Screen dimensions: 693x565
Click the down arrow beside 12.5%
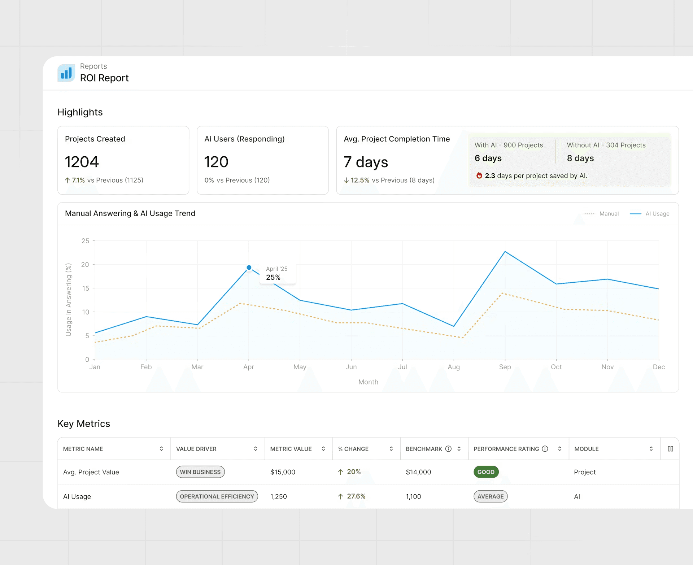(x=346, y=180)
